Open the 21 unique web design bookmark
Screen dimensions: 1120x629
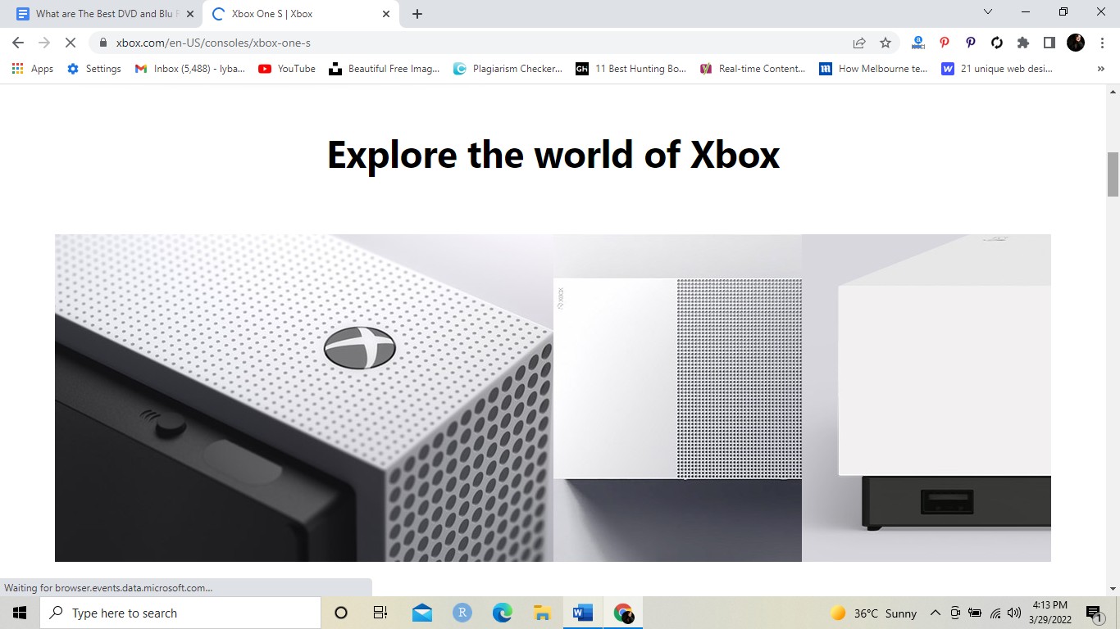[997, 69]
